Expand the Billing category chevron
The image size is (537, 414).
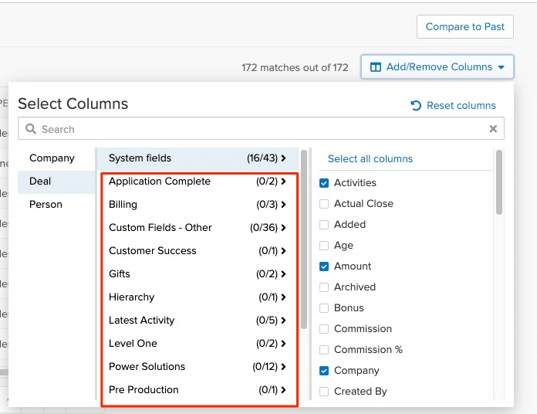tap(284, 205)
